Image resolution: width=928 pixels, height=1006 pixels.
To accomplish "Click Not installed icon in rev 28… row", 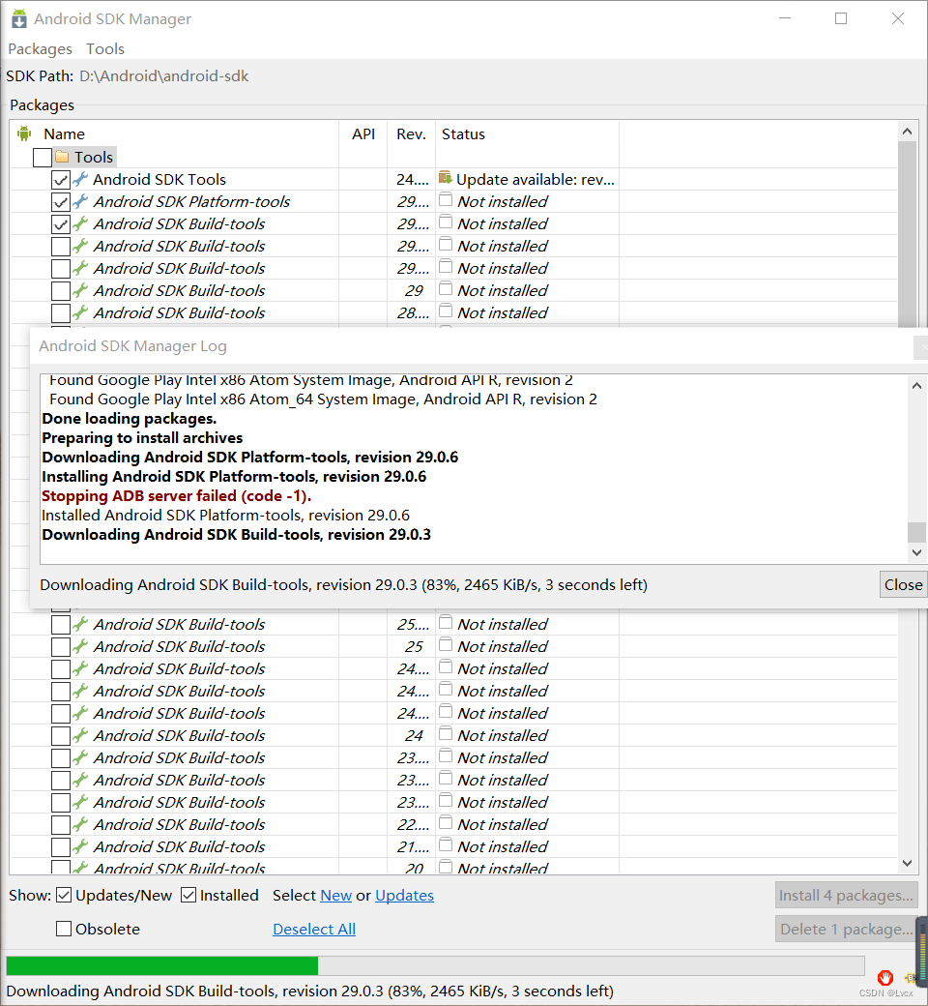I will point(446,311).
